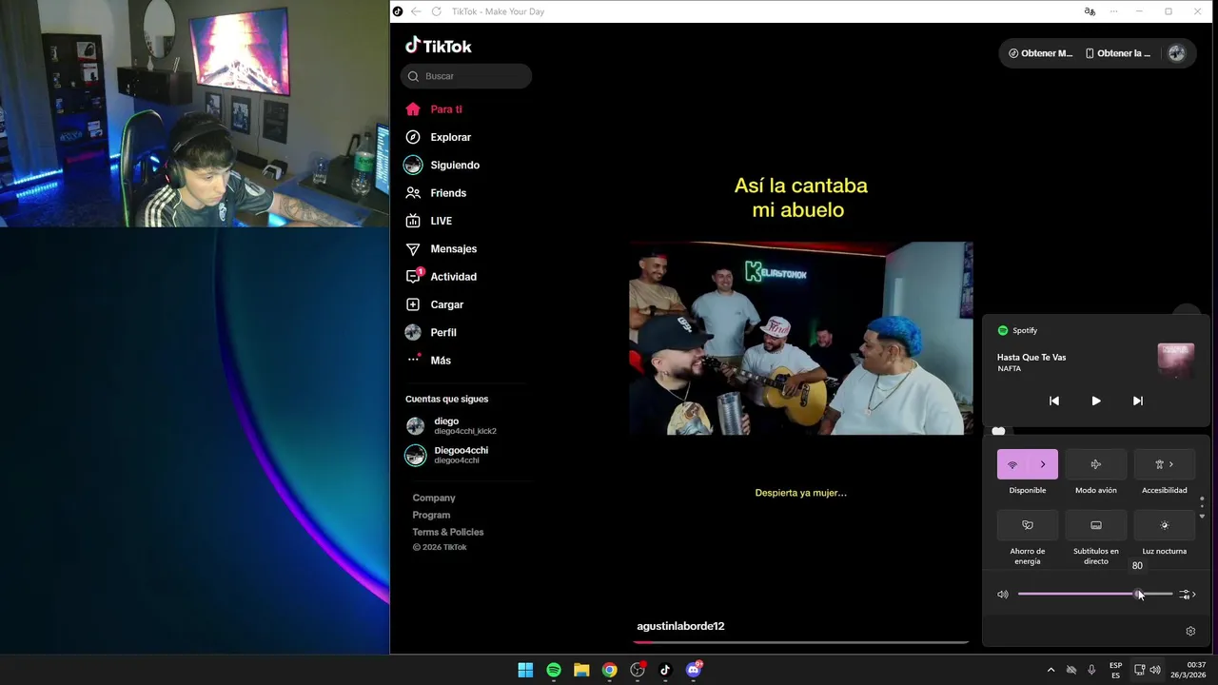Skip to previous Spotify track

[1054, 401]
